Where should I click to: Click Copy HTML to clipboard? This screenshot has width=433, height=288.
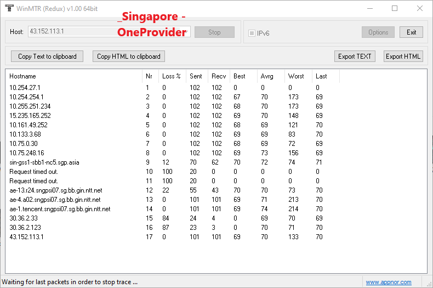129,57
